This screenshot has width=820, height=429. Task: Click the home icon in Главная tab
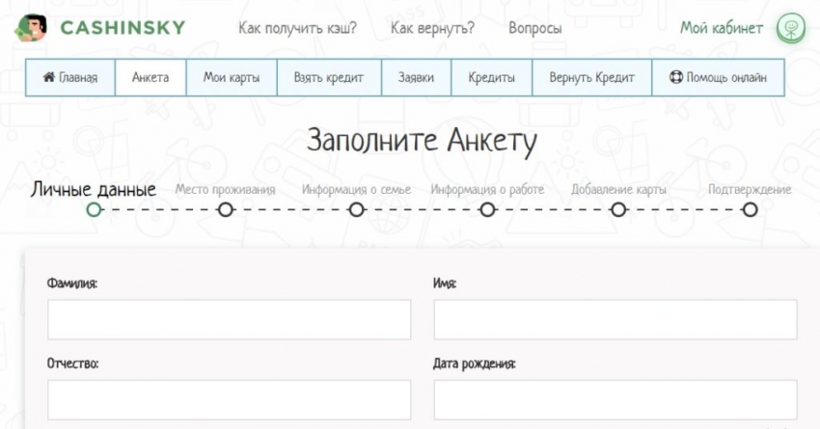tap(48, 78)
